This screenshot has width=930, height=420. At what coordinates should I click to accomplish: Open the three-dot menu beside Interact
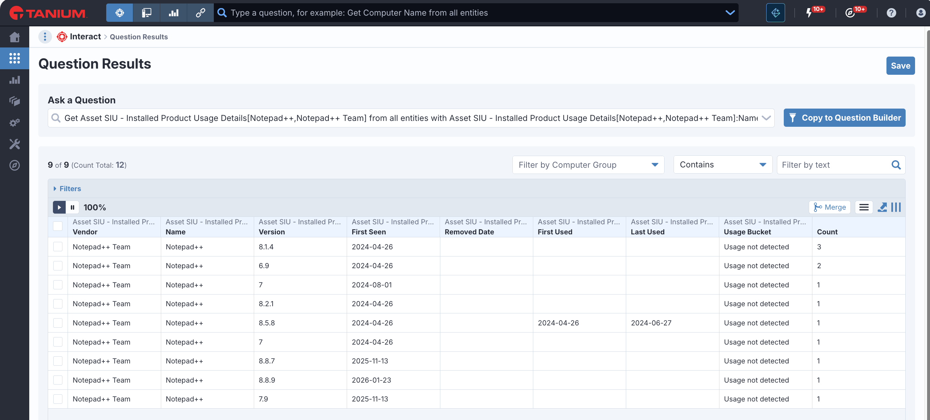point(45,36)
